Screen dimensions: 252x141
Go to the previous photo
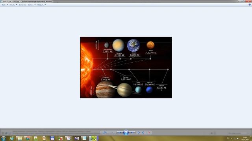(120, 132)
